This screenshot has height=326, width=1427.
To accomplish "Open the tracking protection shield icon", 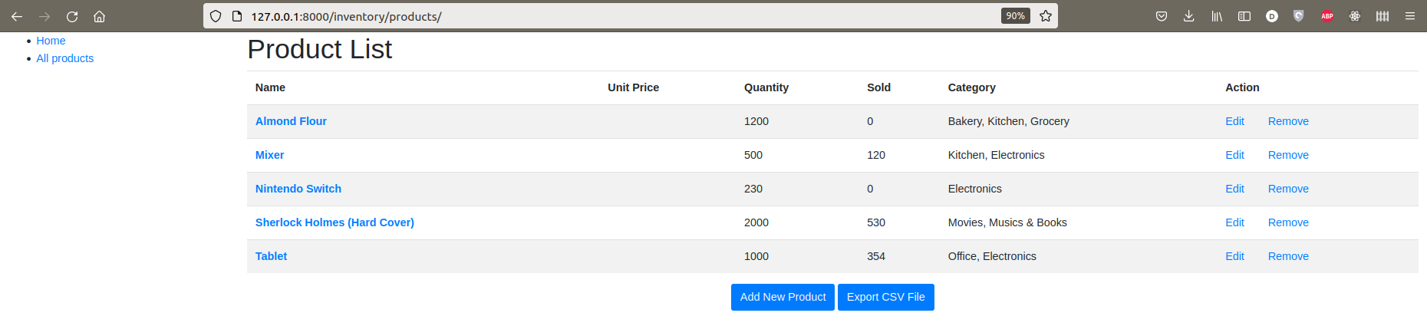I will pyautogui.click(x=216, y=16).
